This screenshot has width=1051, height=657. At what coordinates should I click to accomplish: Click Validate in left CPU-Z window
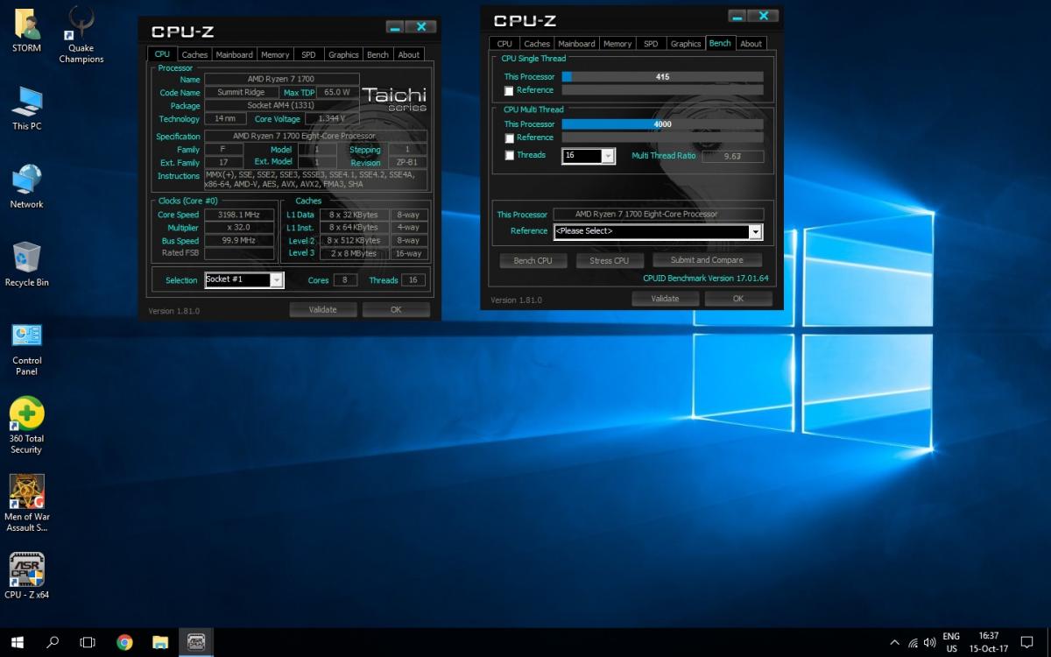point(323,309)
